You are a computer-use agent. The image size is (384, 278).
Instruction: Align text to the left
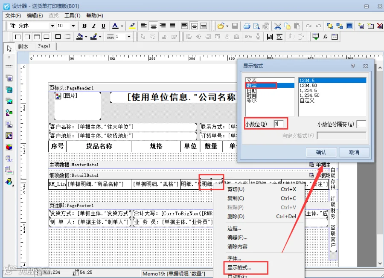coord(144,26)
